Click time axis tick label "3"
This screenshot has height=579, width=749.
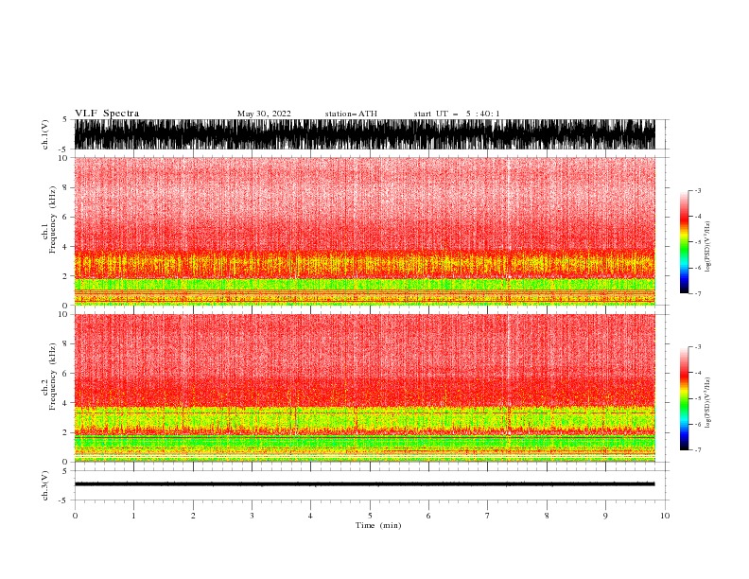coord(252,516)
